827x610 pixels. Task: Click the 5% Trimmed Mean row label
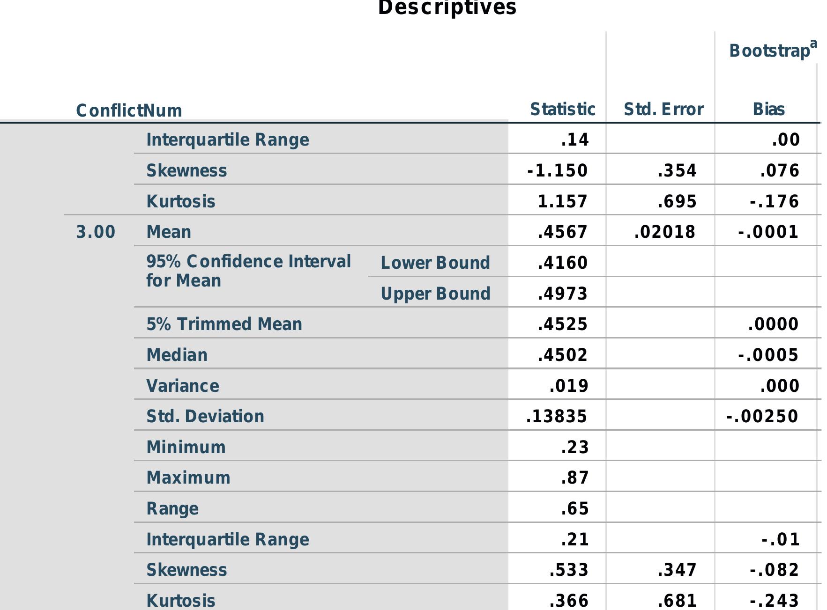pyautogui.click(x=224, y=324)
